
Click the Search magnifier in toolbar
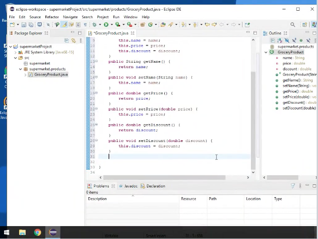point(293,25)
